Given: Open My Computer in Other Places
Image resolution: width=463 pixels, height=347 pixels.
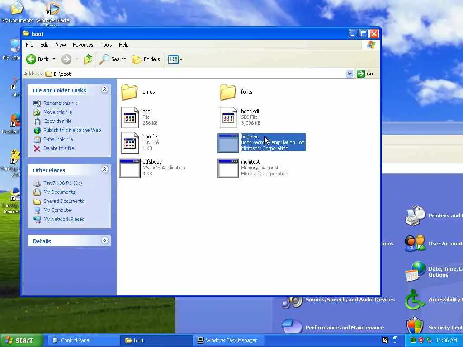Looking at the screenshot, I should coord(58,211).
